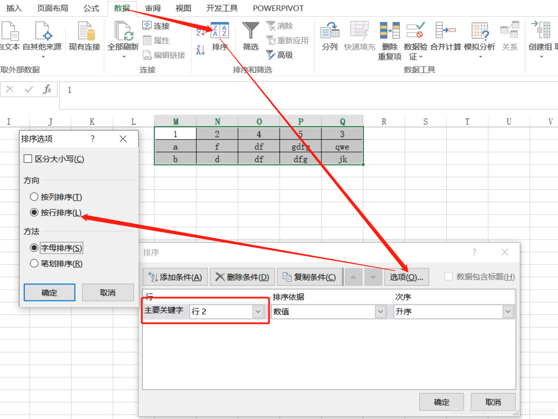Click Options (选项) button in Sort dialog
558x419 pixels.
coord(406,277)
